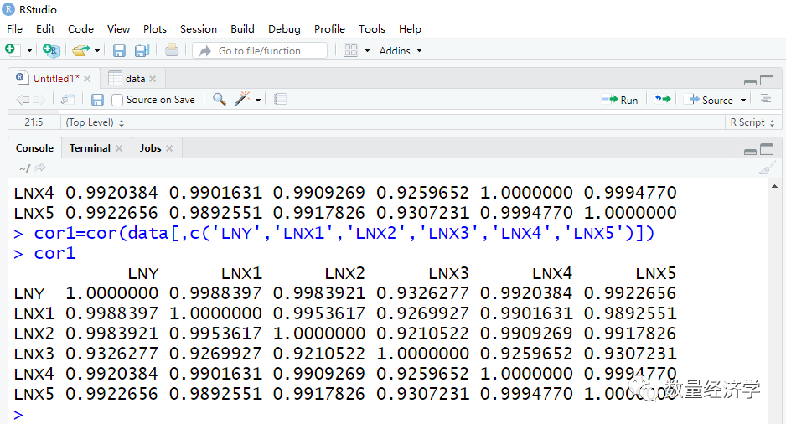Click the New File icon

(12, 50)
